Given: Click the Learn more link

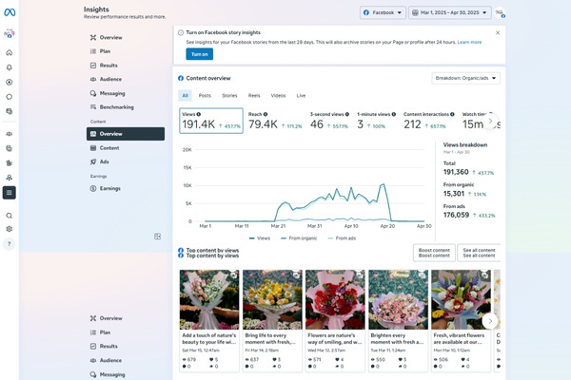Looking at the screenshot, I should [x=469, y=43].
